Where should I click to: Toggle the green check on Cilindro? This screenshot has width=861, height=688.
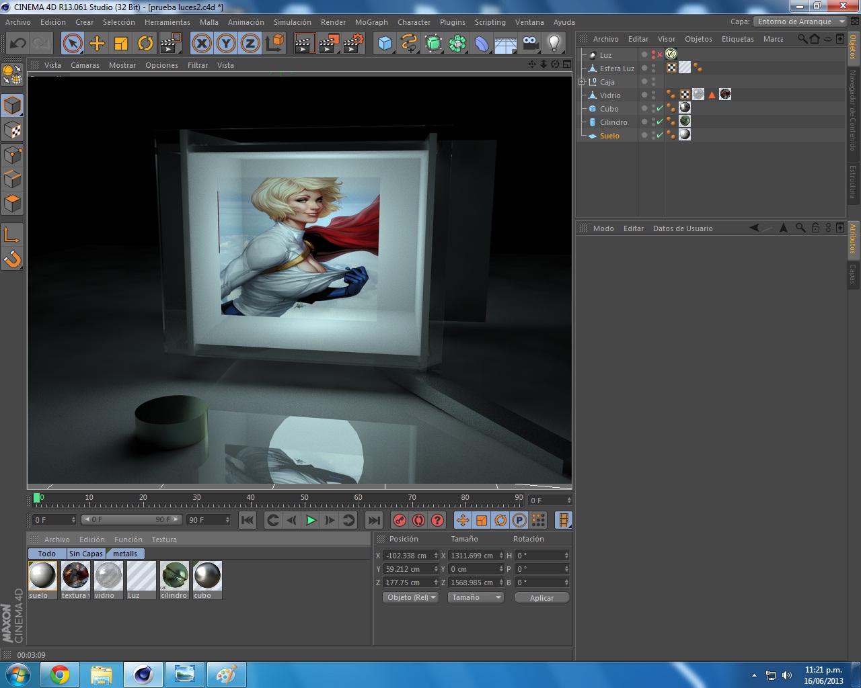coord(660,122)
